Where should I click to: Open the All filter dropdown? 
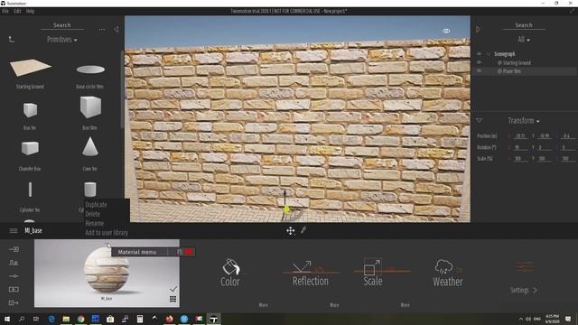coord(524,40)
